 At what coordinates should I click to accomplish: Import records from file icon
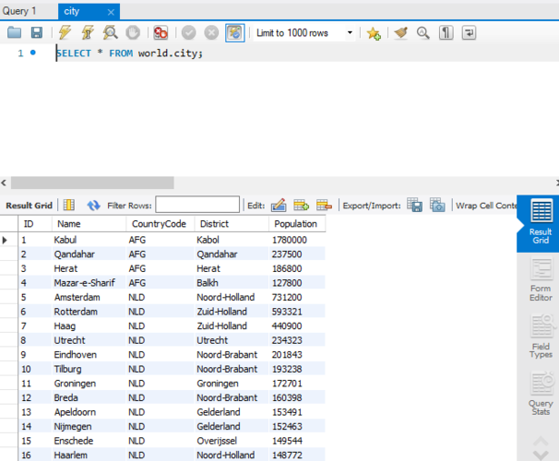(x=437, y=206)
